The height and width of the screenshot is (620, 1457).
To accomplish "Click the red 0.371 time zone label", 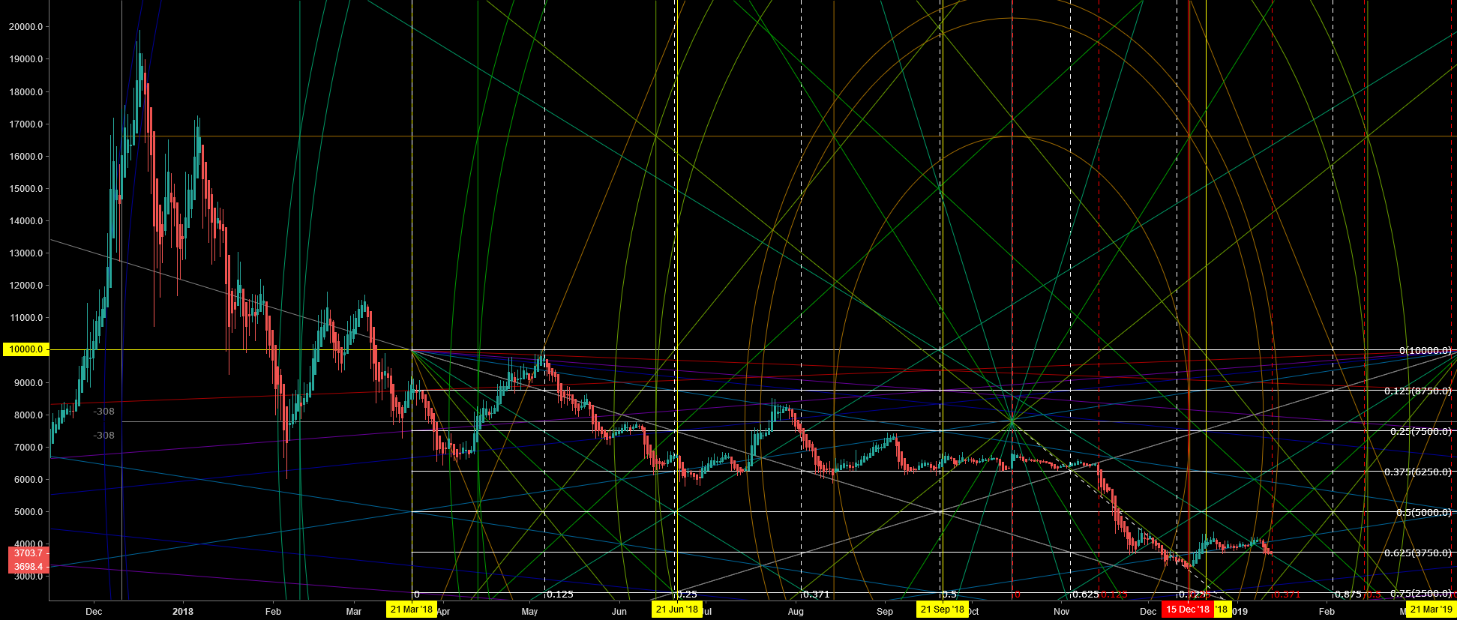I will tap(1287, 595).
